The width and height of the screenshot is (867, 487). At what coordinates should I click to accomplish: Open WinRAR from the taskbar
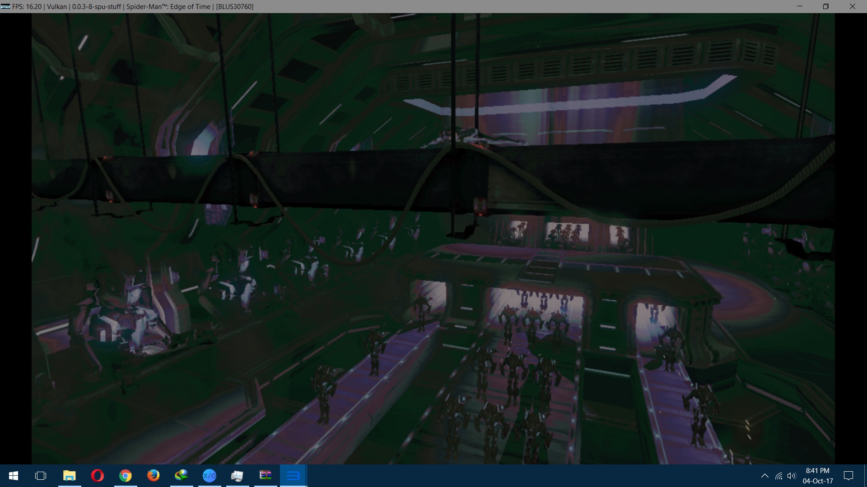265,476
